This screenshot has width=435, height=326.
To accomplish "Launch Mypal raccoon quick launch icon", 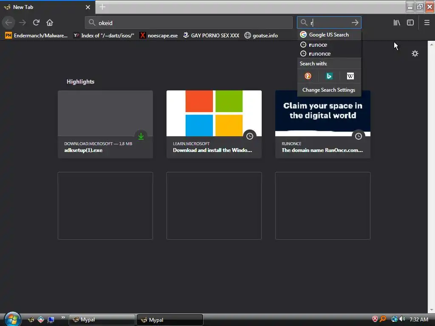I will [x=31, y=320].
